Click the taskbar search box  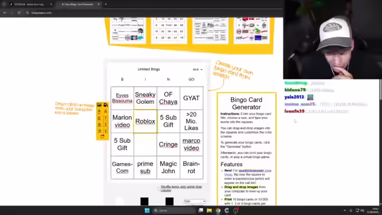click(x=174, y=210)
